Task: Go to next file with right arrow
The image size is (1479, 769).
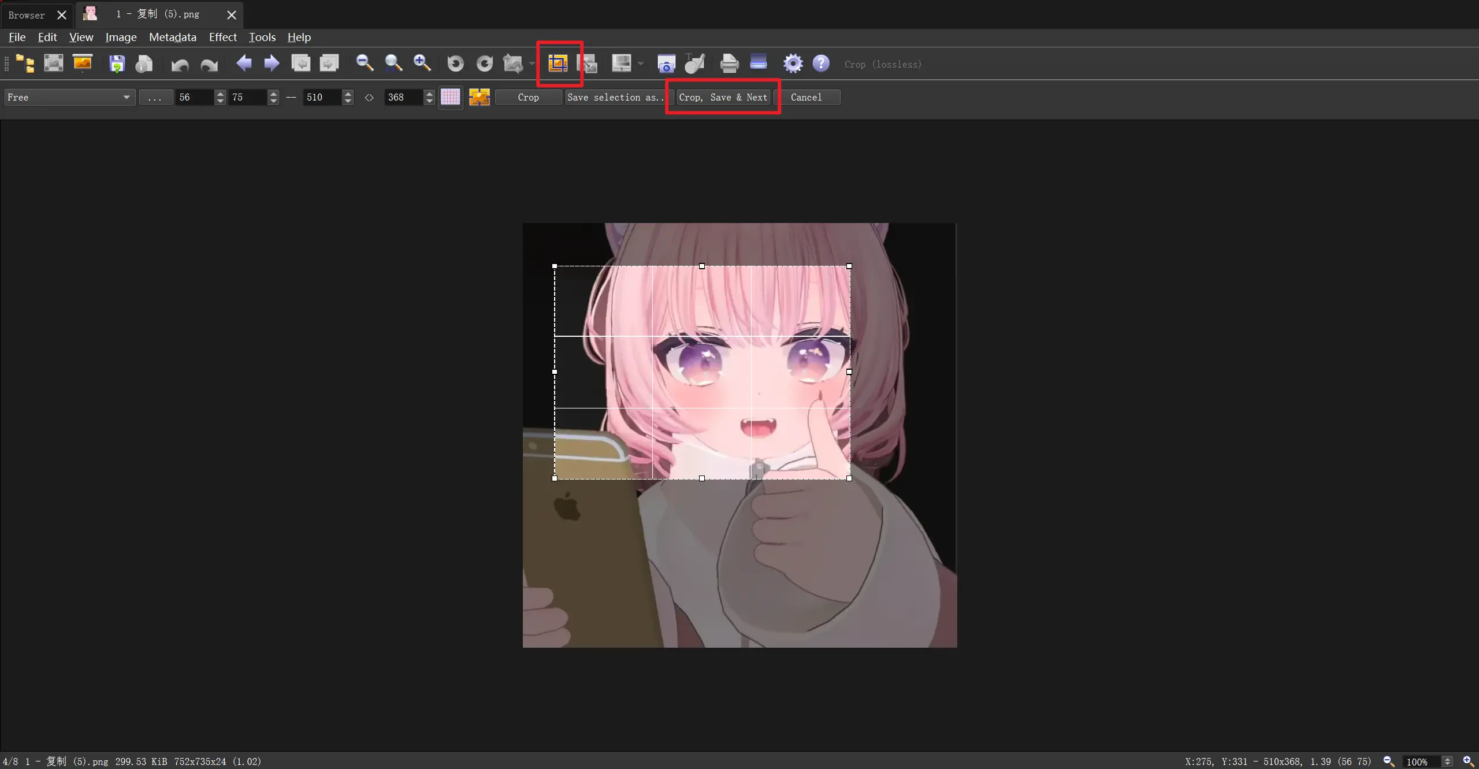Action: coord(272,64)
